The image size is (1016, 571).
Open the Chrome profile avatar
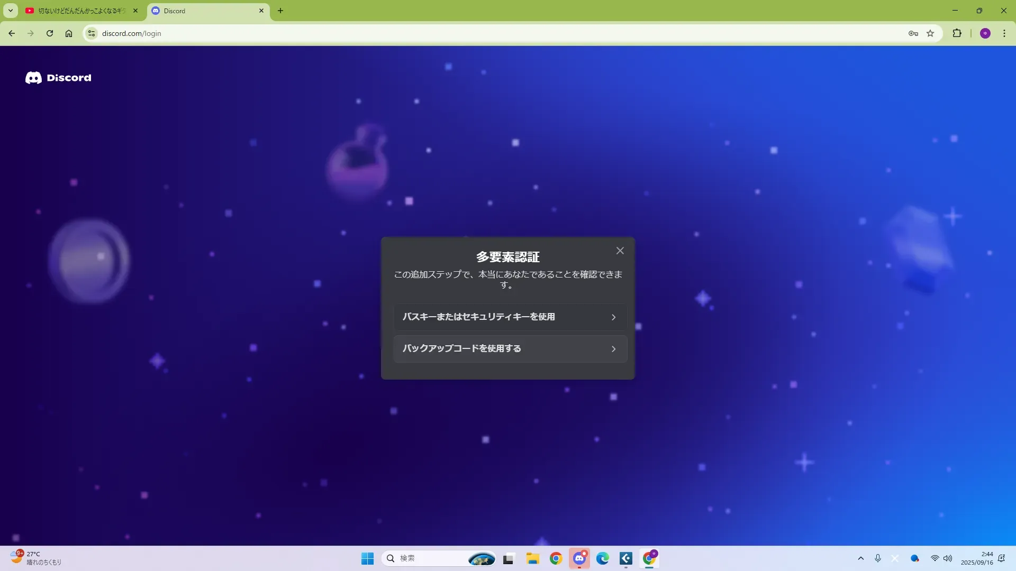pyautogui.click(x=985, y=33)
